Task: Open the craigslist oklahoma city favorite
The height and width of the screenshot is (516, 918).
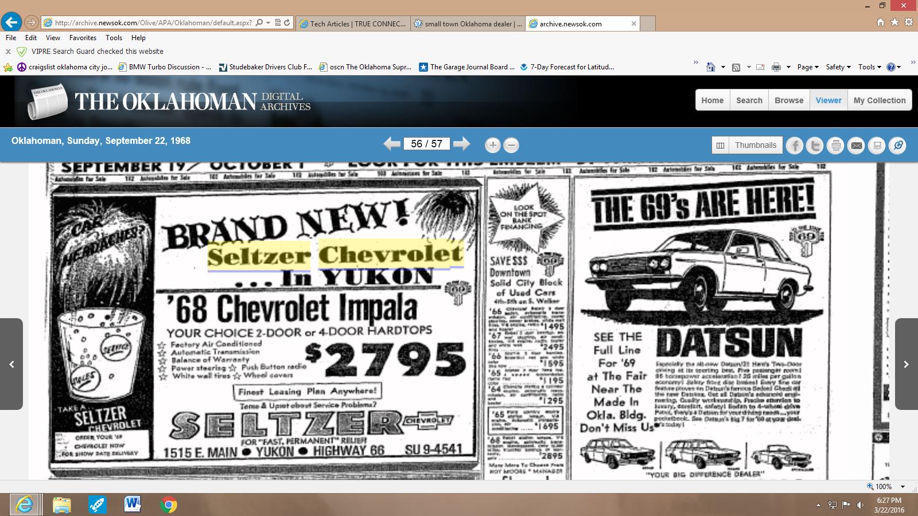Action: click(x=65, y=67)
